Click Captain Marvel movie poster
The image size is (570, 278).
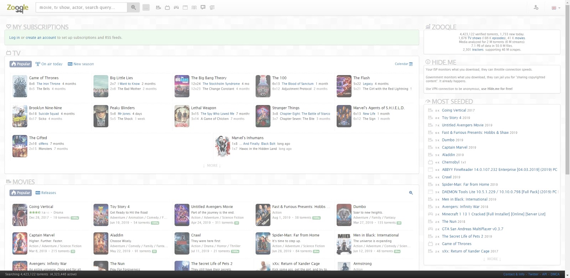[x=20, y=243]
